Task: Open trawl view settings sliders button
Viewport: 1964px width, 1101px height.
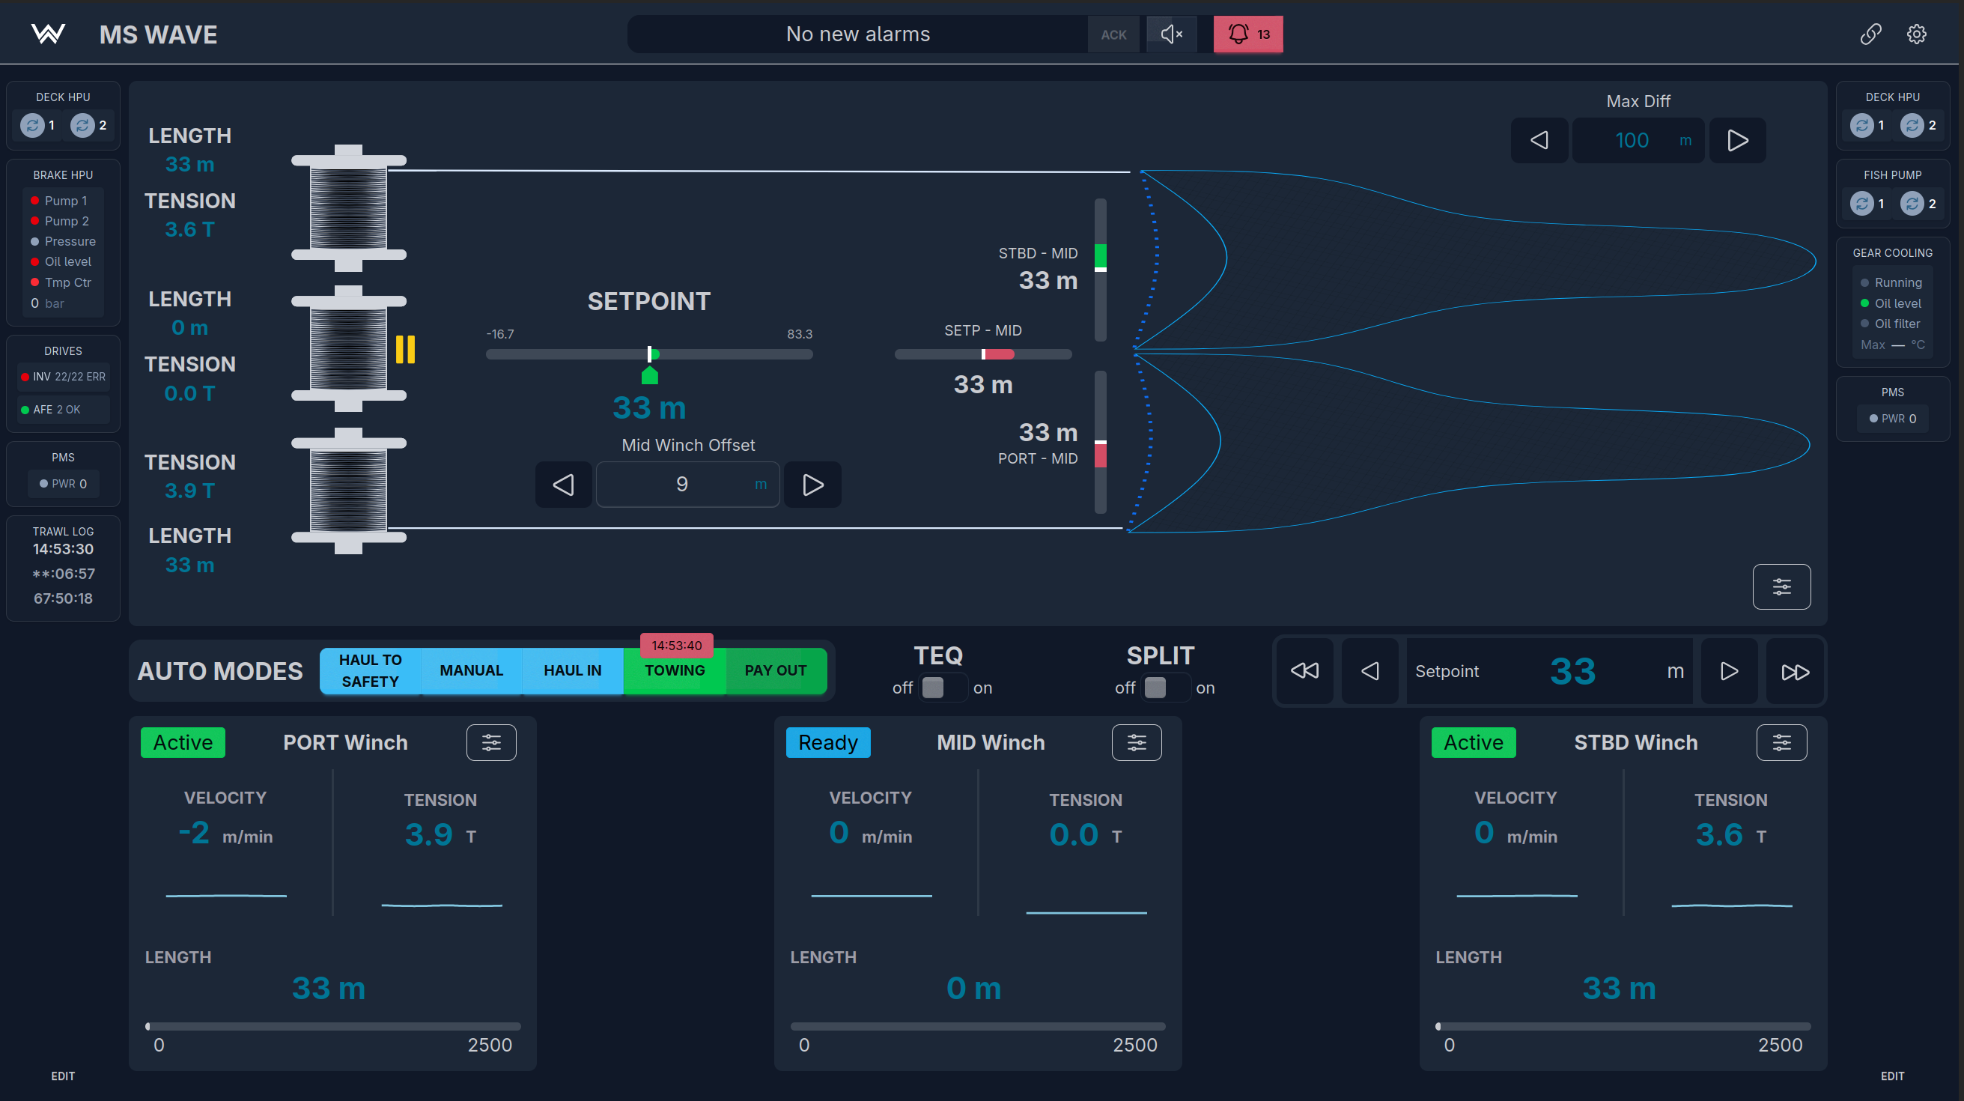Action: coord(1782,587)
